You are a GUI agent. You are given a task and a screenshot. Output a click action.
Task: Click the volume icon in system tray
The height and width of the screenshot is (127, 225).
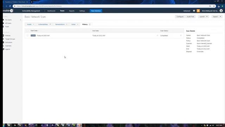point(213,126)
